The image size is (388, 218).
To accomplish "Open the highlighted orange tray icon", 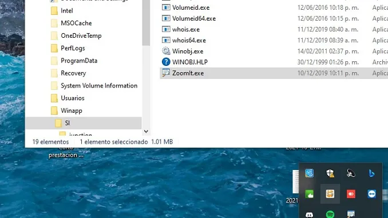I will (x=330, y=194).
